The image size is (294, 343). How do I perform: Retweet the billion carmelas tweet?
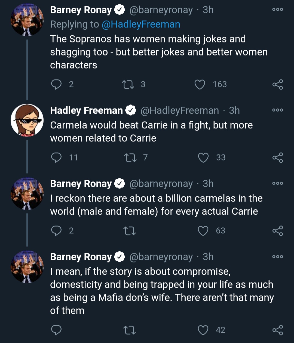(x=130, y=231)
